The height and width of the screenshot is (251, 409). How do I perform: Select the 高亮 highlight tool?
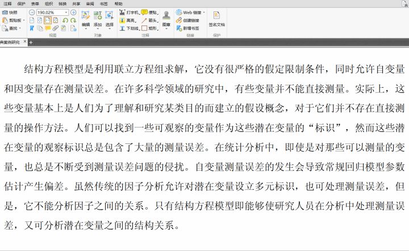pos(127,20)
